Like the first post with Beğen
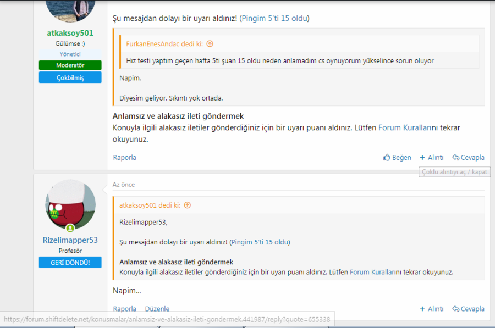The image size is (495, 328). click(x=397, y=157)
